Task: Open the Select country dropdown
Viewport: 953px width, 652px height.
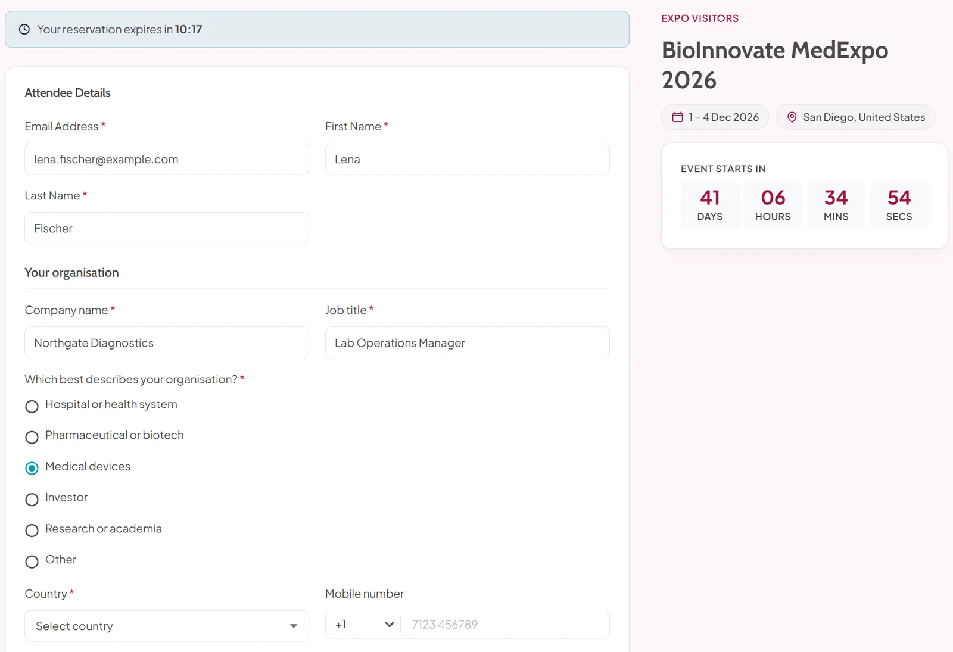Action: pos(167,626)
